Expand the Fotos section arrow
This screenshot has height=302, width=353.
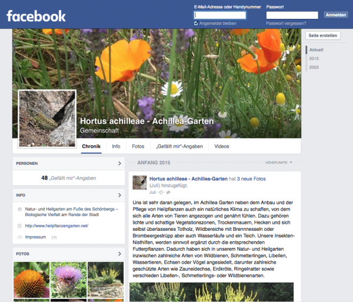(119, 254)
